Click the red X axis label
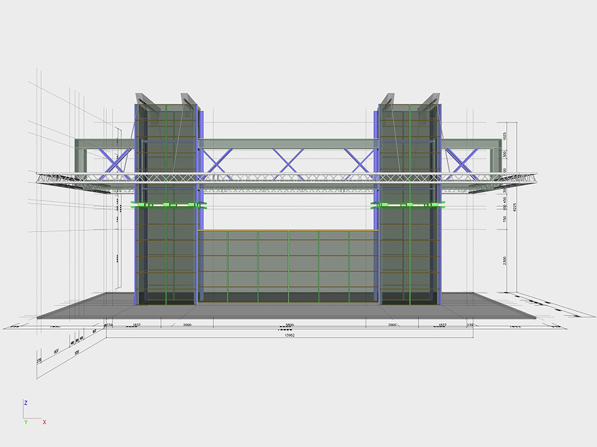Screen dimensions: 597x447 tap(44, 422)
